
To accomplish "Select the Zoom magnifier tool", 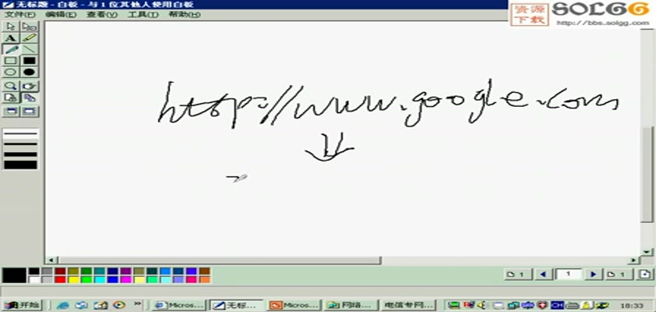I will click(x=11, y=86).
